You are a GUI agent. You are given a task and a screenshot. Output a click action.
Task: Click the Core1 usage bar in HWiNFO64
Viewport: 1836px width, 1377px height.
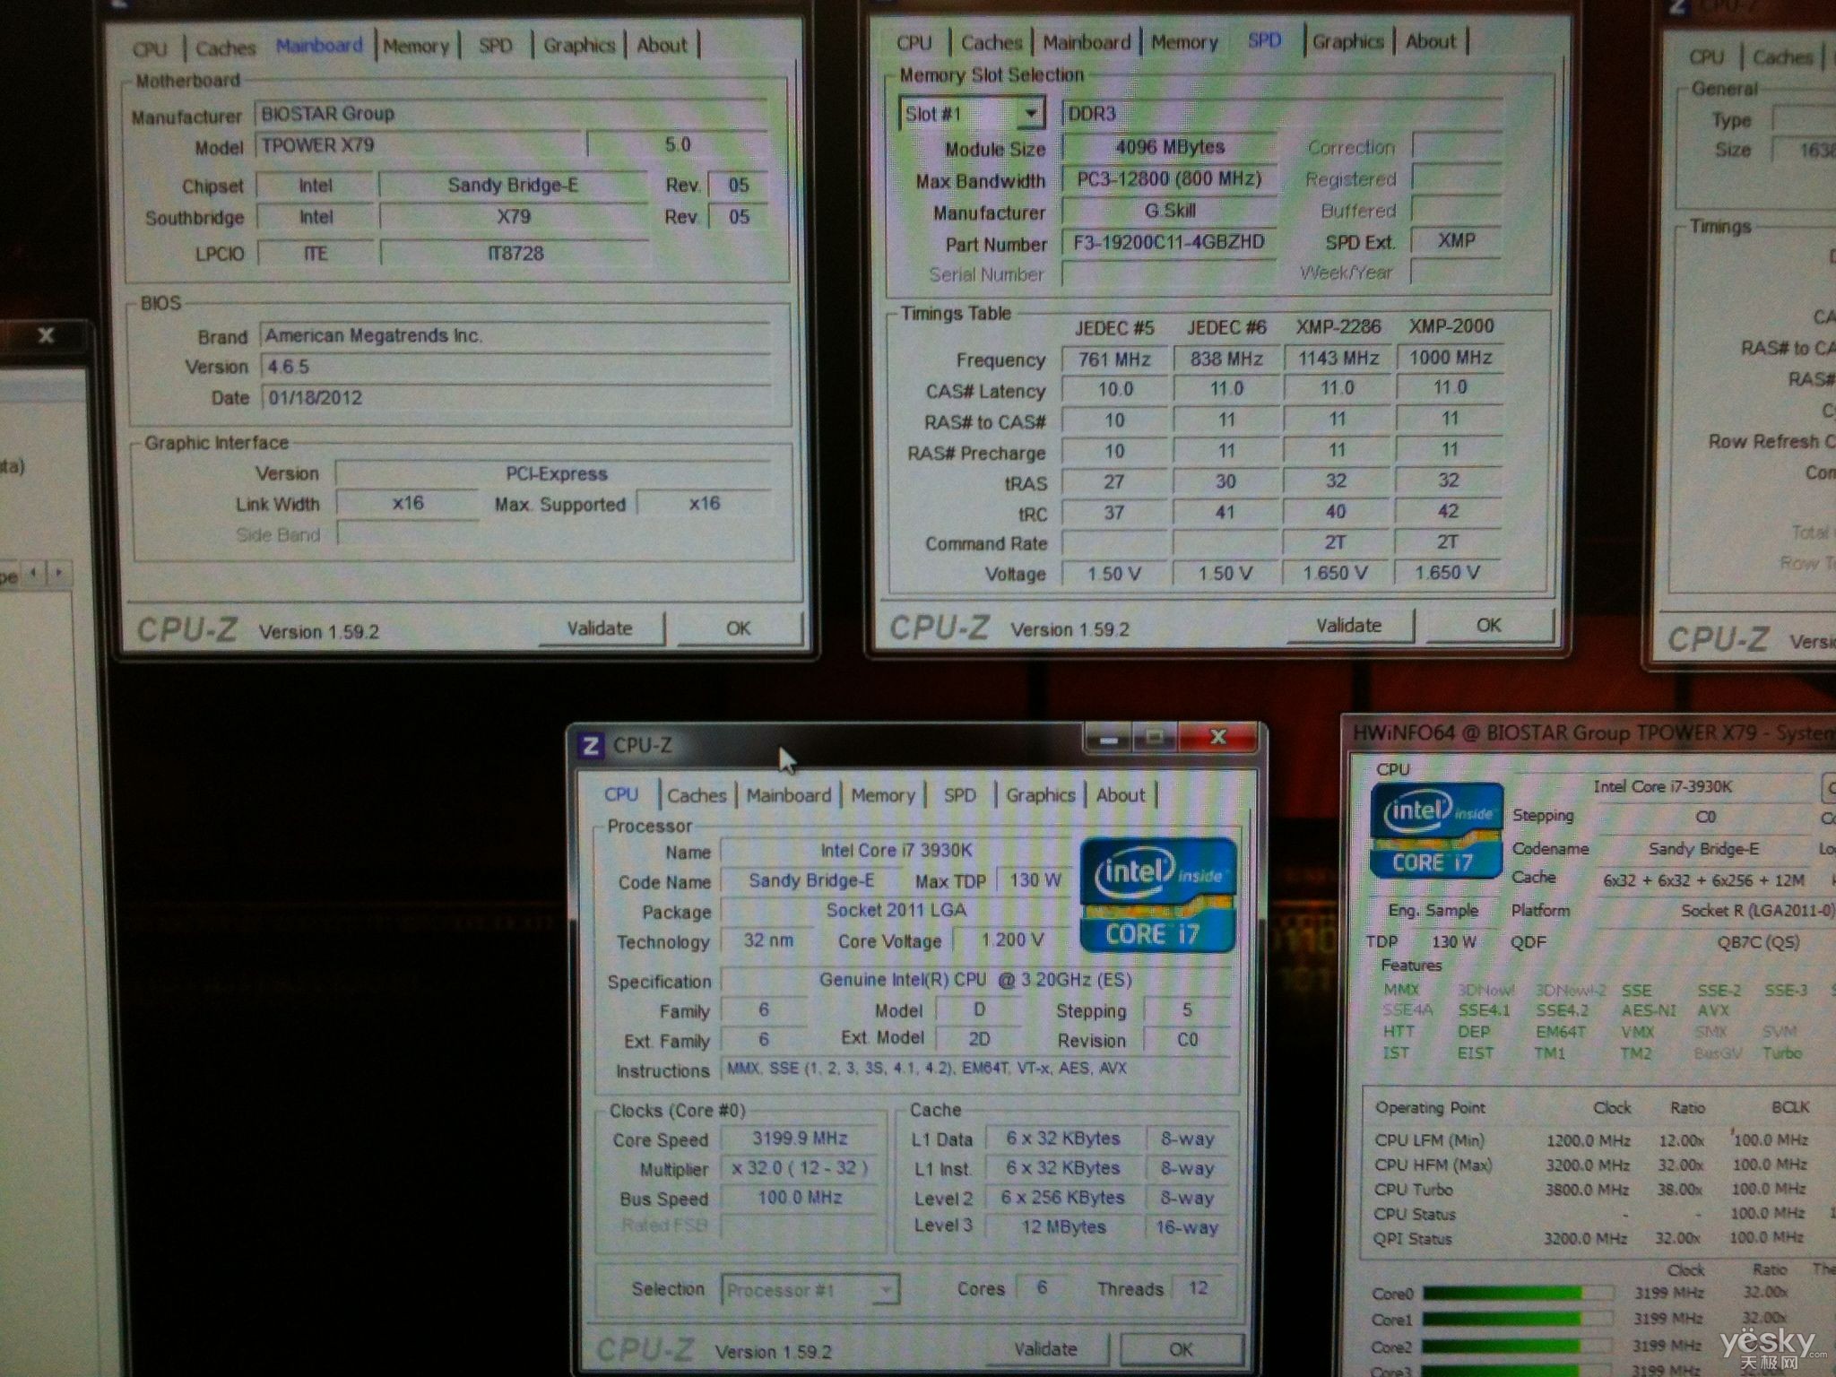(1519, 1320)
